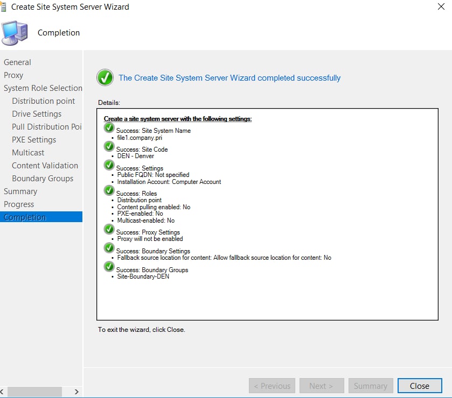Click wizard computer icon in header
Image resolution: width=452 pixels, height=398 pixels.
pos(15,33)
